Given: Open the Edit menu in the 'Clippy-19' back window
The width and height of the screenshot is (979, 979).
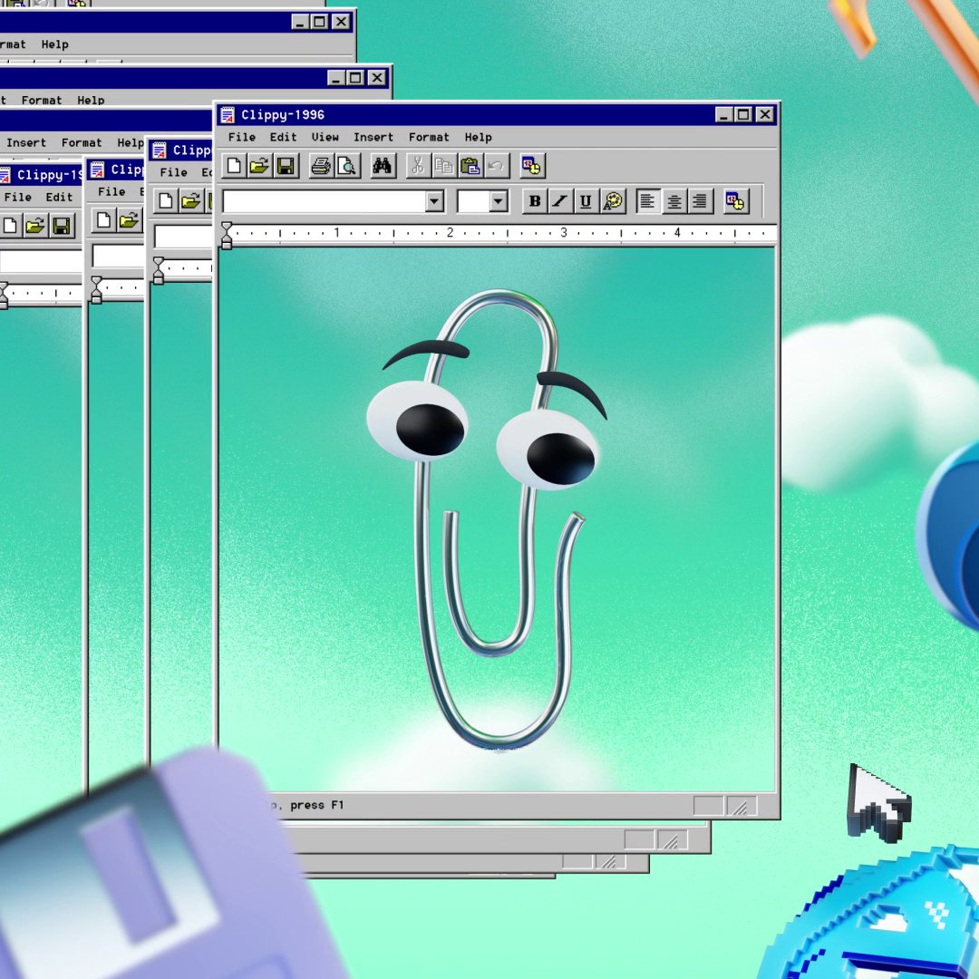Looking at the screenshot, I should coord(59,198).
